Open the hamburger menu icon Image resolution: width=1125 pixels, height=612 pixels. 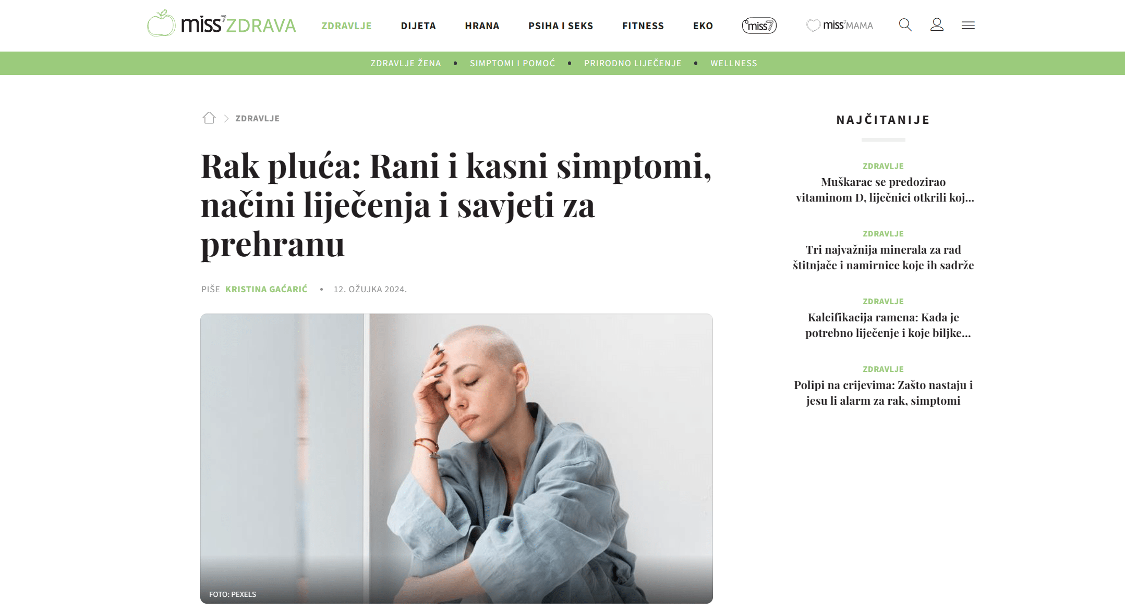pos(968,25)
